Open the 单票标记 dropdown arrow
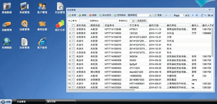 tap(133, 21)
